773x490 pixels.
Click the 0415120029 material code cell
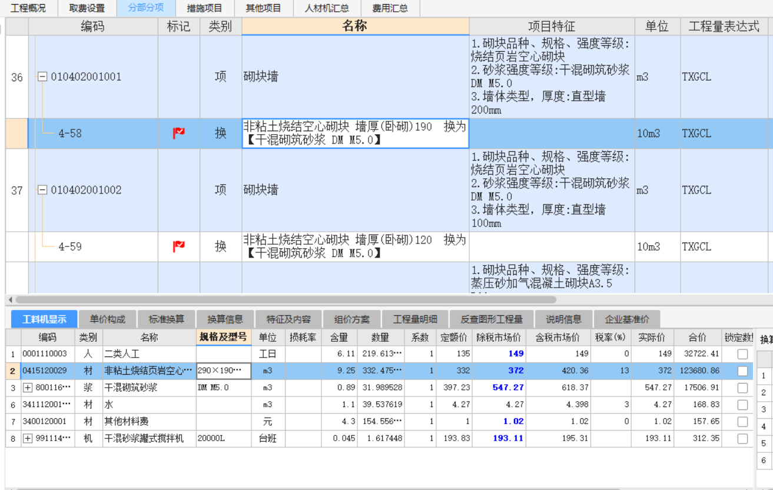click(x=48, y=371)
